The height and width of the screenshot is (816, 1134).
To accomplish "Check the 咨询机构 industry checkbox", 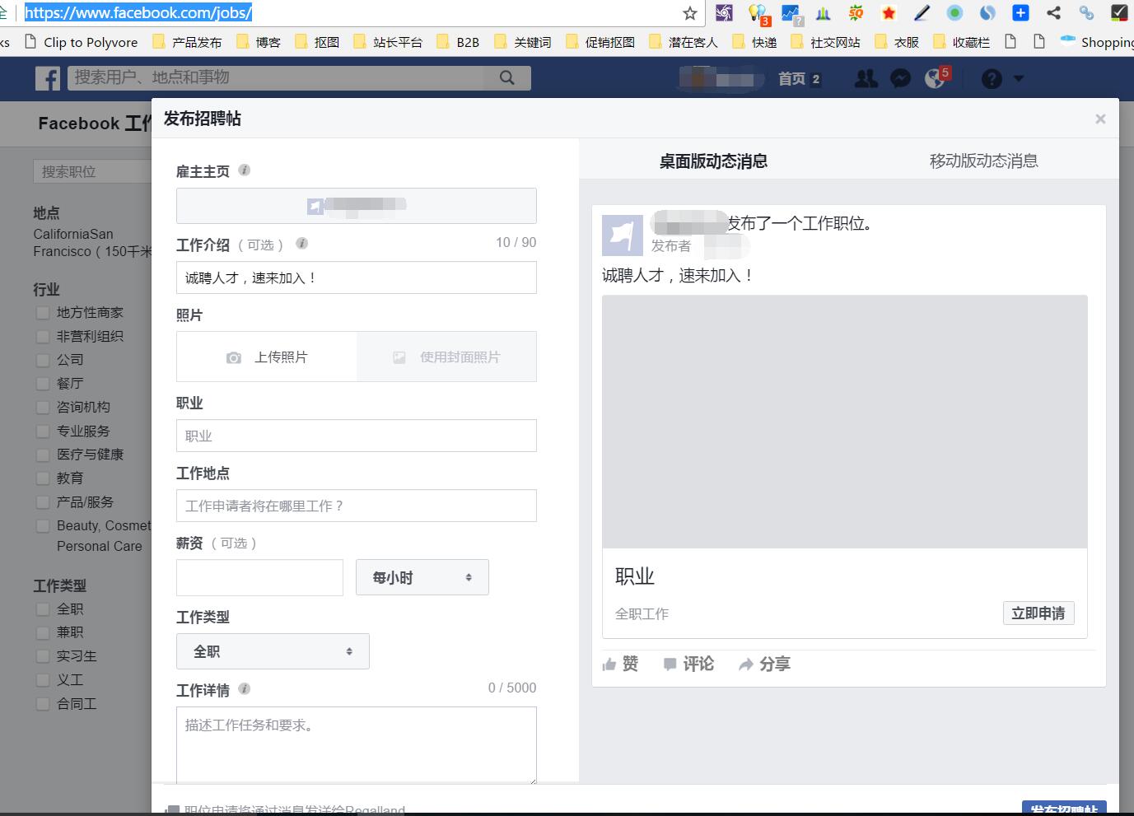I will 43,408.
